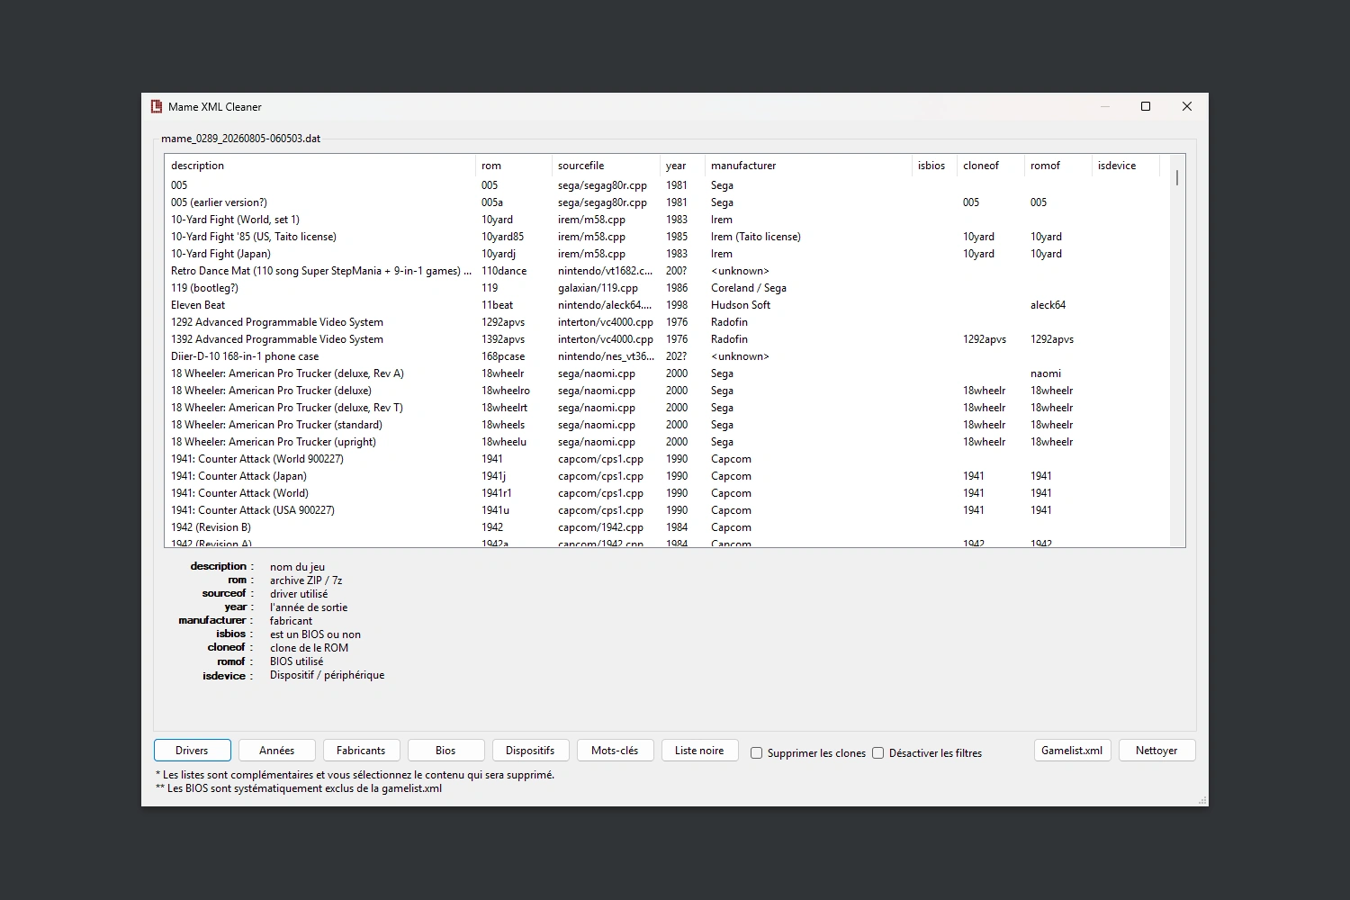Select row "10-Yard Fight (World, set 1)"
The width and height of the screenshot is (1350, 900).
(x=668, y=220)
